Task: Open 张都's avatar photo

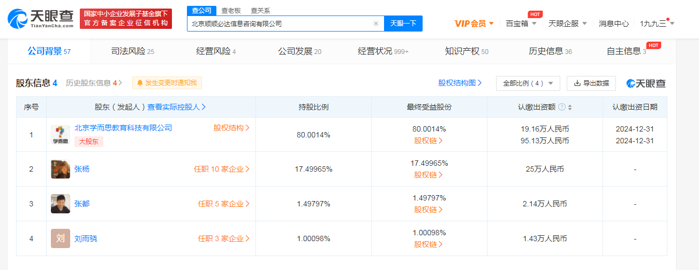Action: (x=61, y=204)
